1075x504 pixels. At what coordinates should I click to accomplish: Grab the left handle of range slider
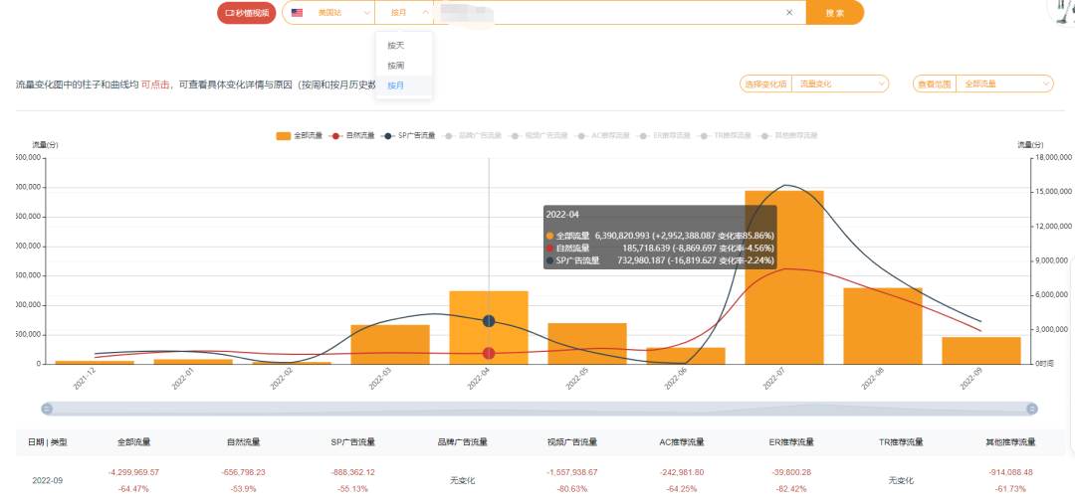(48, 409)
